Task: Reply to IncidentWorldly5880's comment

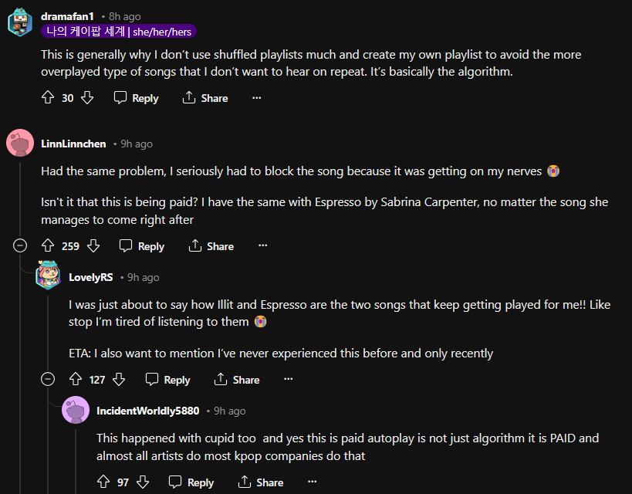Action: coord(192,482)
